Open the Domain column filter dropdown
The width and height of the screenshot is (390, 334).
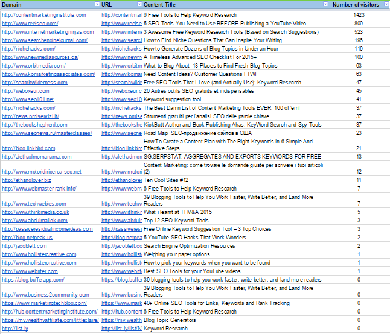(97, 4)
